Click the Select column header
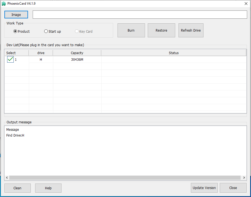 click(x=17, y=53)
